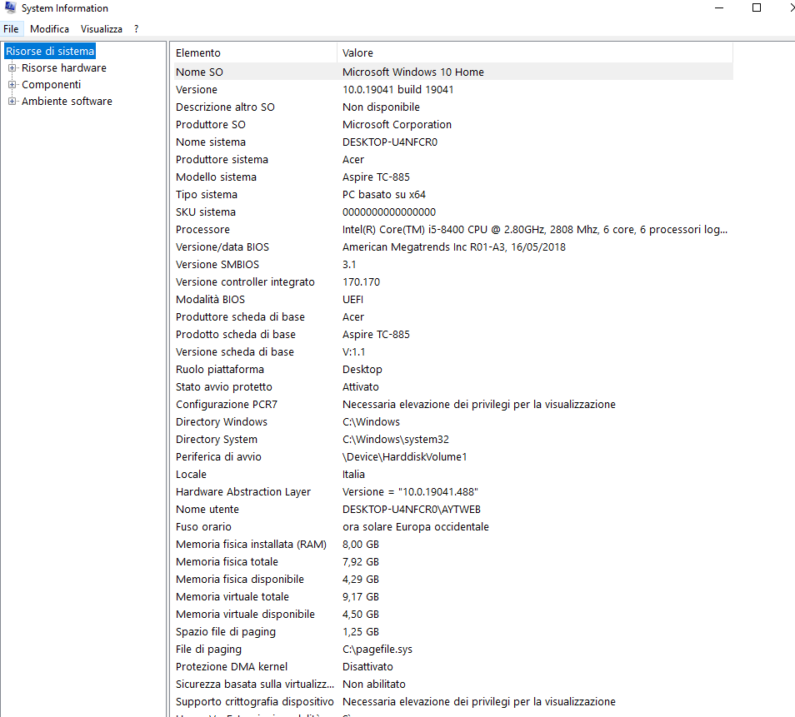Open the Visualizza menu
The height and width of the screenshot is (717, 795).
101,29
